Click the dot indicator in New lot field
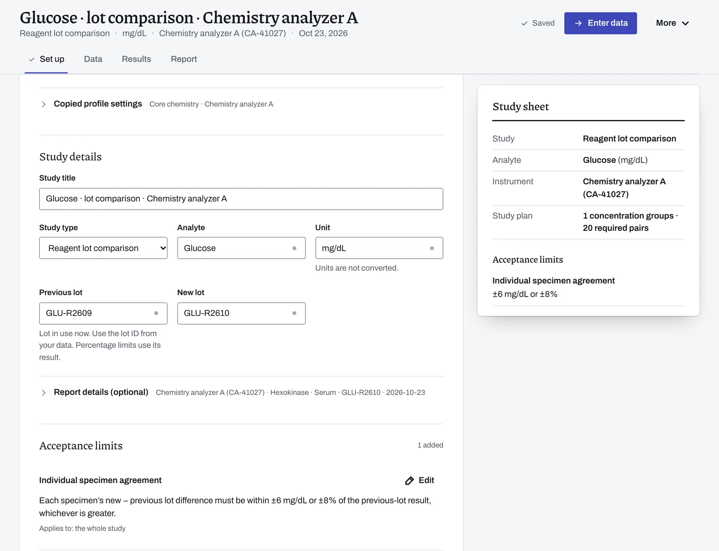 (294, 313)
